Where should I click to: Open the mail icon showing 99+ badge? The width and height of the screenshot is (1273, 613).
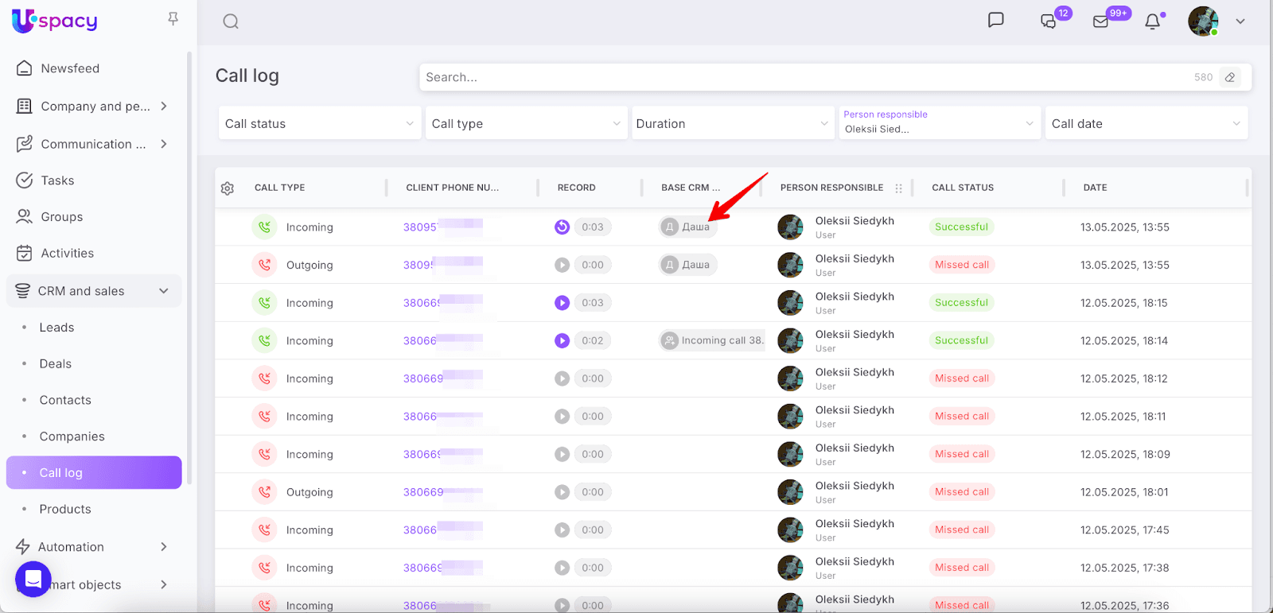pos(1100,21)
